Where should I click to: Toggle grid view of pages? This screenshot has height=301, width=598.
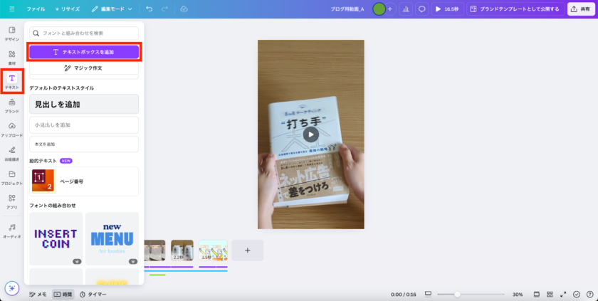tap(550, 294)
